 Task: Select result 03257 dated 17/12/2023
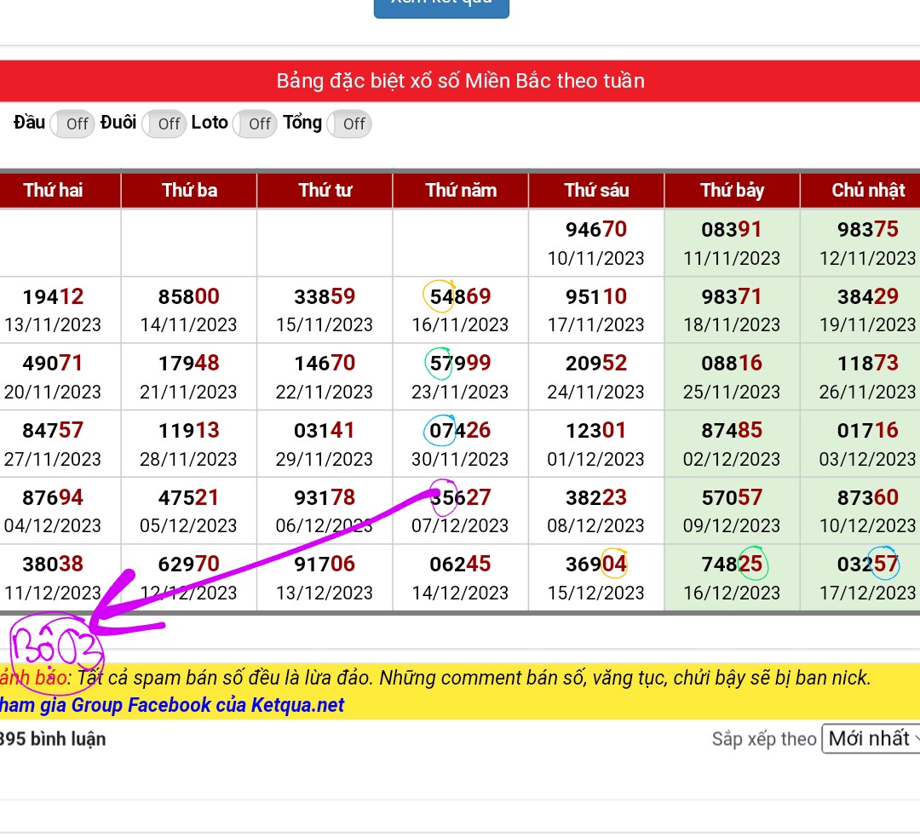click(x=867, y=565)
